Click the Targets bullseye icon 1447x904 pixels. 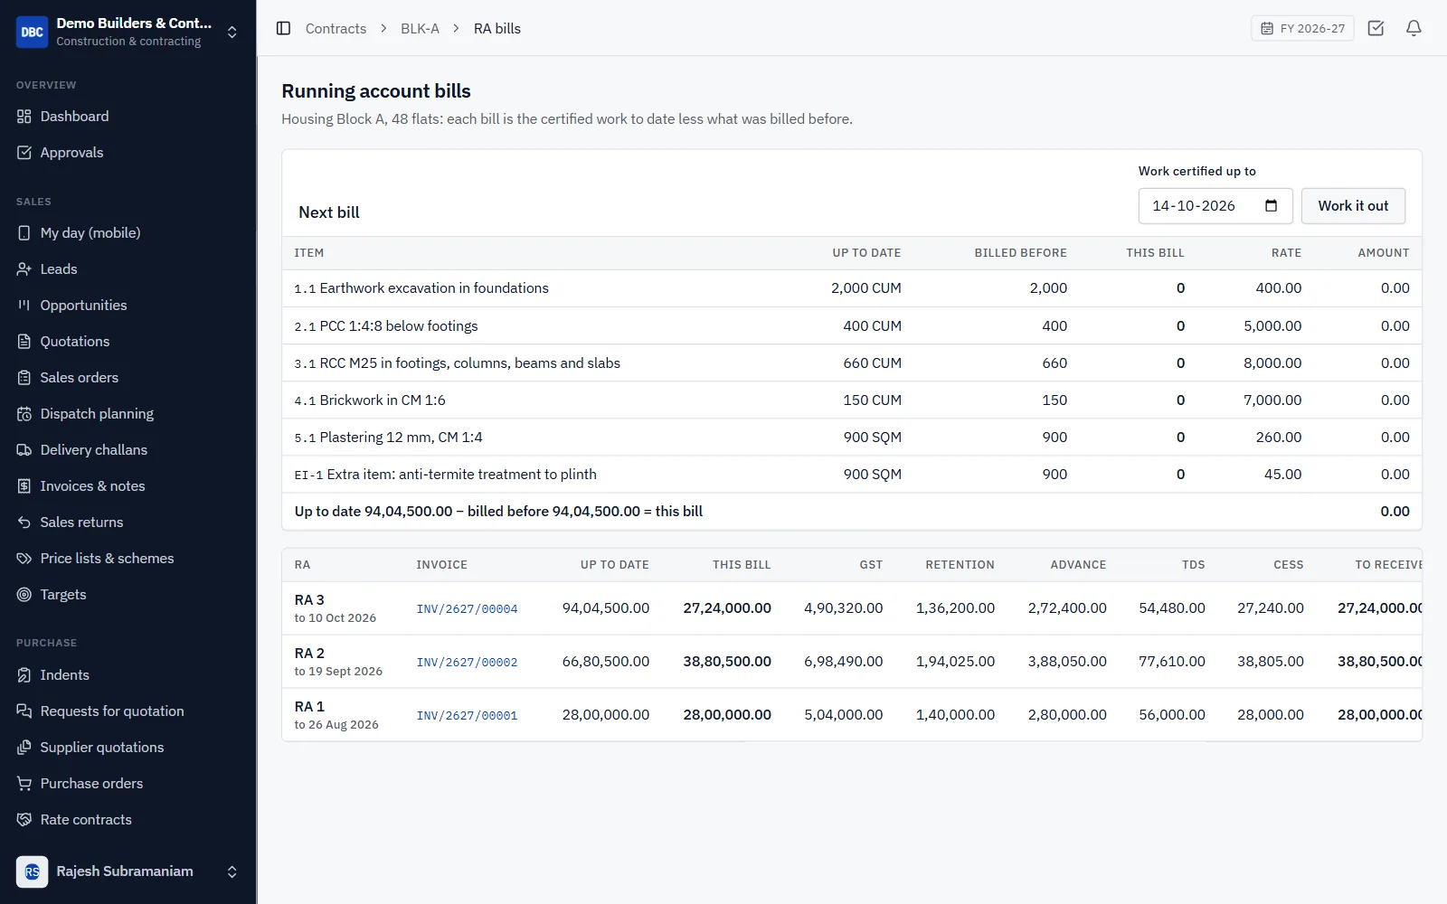24,595
